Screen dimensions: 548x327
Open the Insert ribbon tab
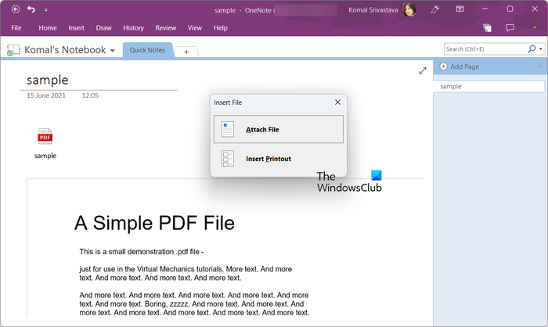pos(76,28)
